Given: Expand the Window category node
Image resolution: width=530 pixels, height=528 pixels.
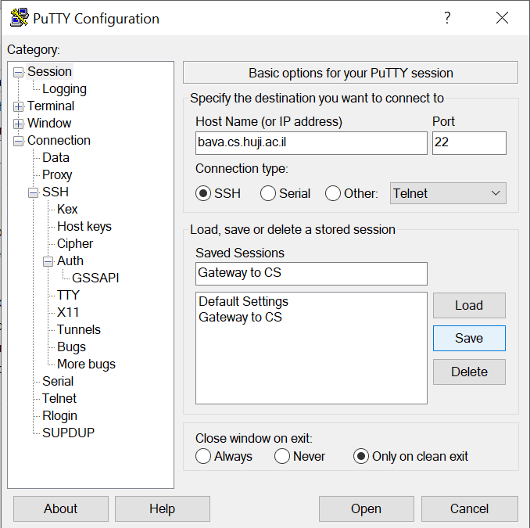Looking at the screenshot, I should tap(19, 124).
